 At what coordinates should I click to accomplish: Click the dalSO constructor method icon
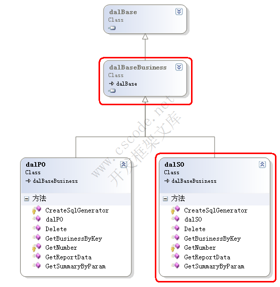pos(175,219)
